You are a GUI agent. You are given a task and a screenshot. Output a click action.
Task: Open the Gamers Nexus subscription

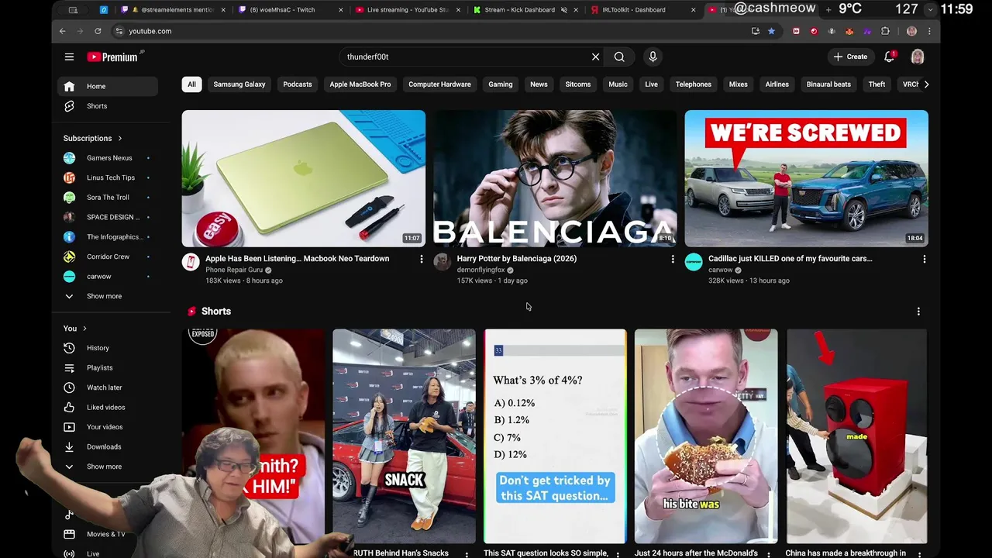click(x=108, y=158)
